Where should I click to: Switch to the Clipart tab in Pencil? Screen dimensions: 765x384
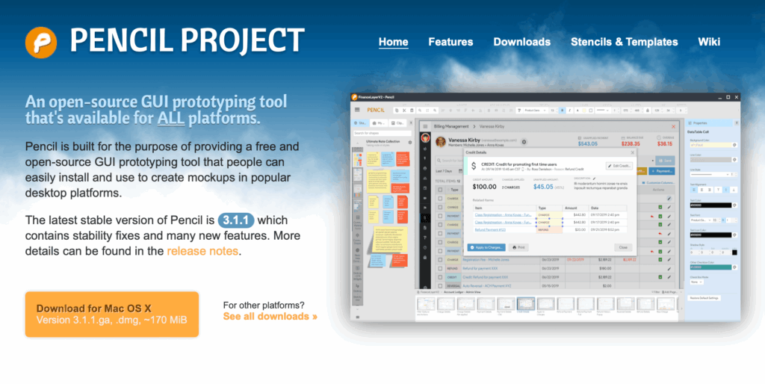click(x=397, y=123)
